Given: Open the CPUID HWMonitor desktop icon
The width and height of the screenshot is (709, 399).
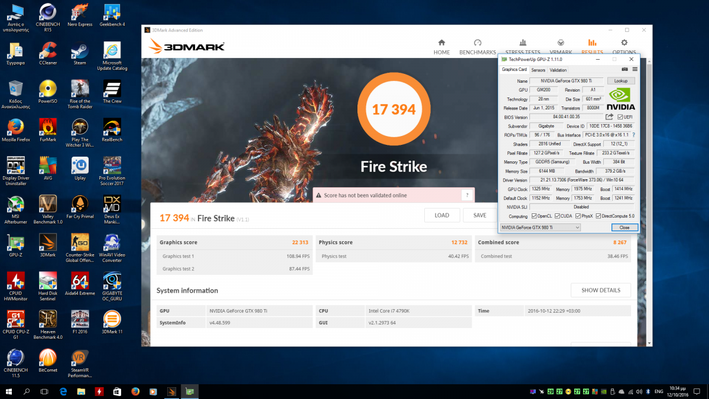Looking at the screenshot, I should point(15,287).
